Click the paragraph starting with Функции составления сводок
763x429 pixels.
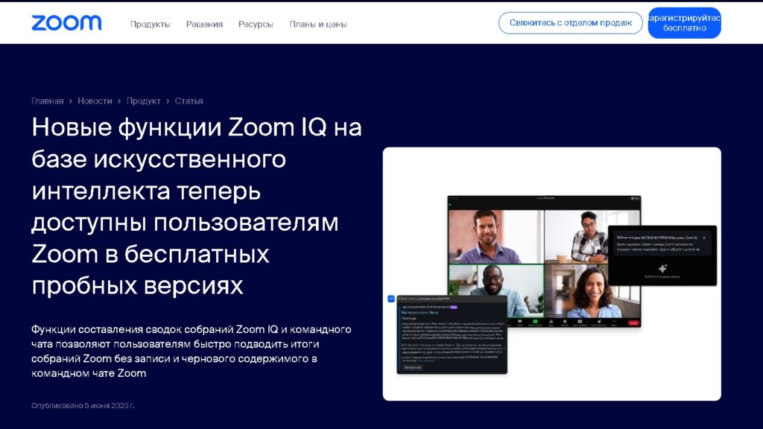pyautogui.click(x=191, y=352)
